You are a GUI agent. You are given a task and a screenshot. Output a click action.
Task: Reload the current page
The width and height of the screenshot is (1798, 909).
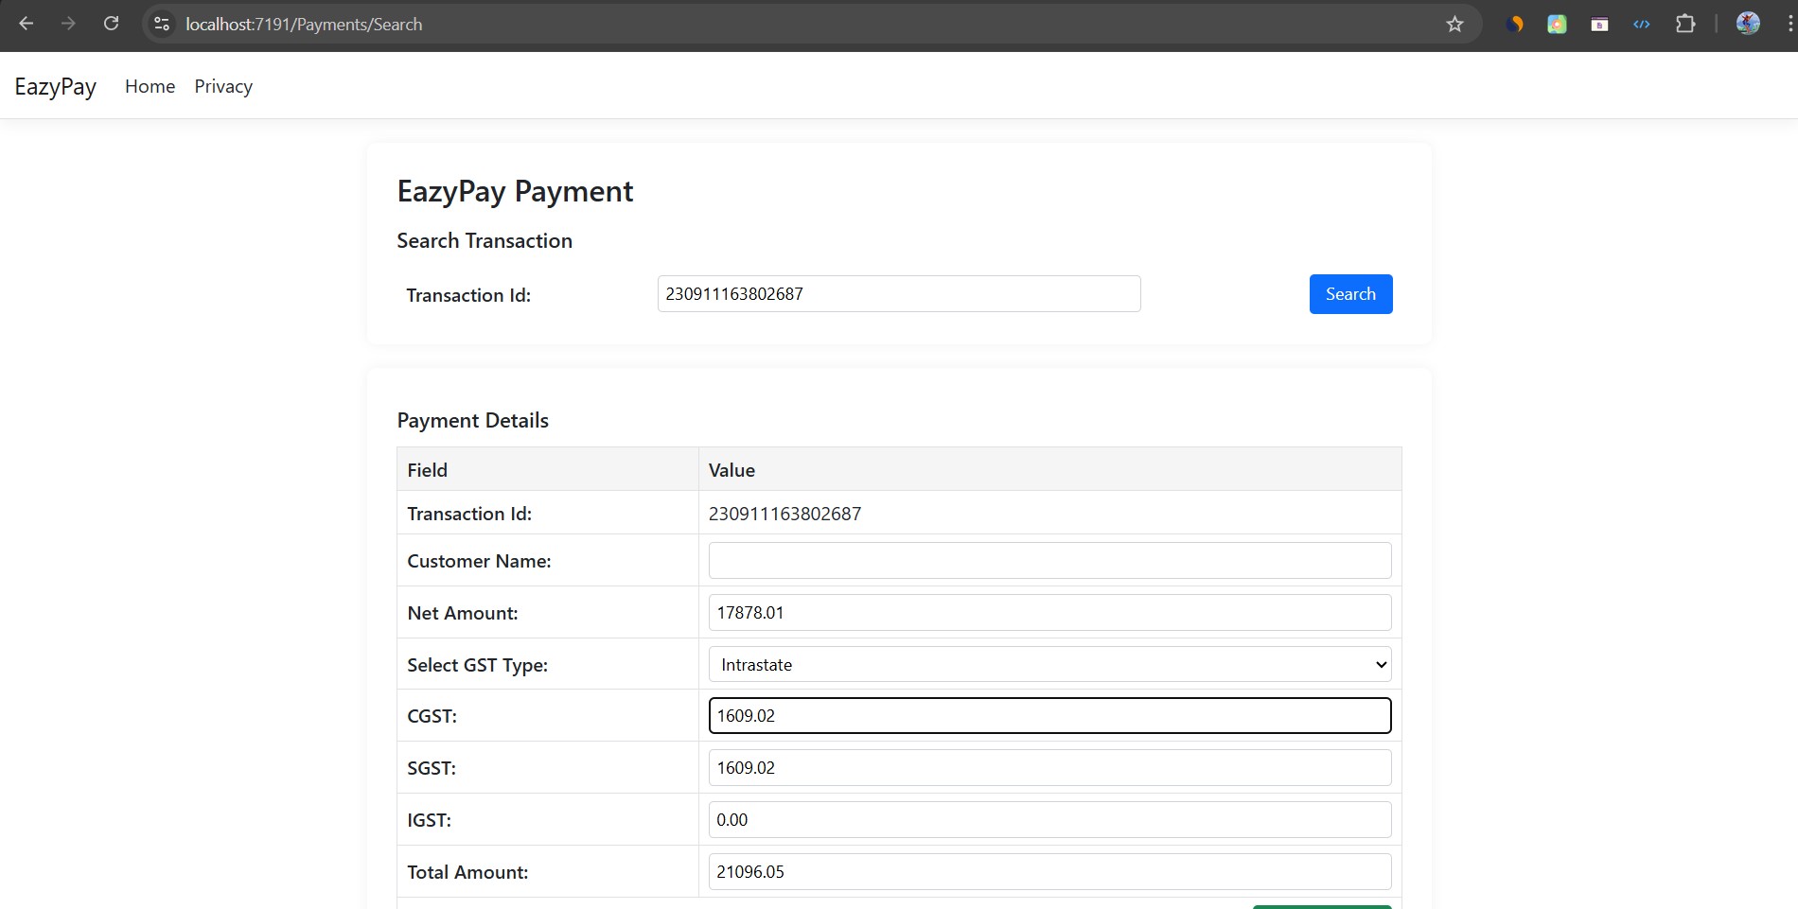coord(111,24)
